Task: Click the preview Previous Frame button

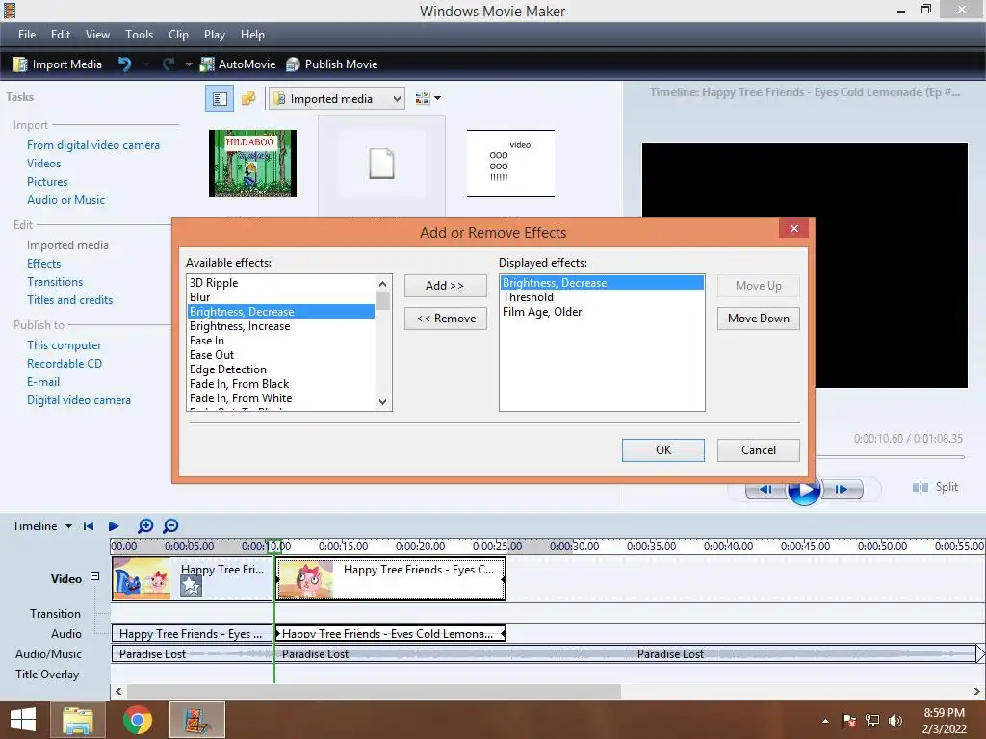Action: coord(765,489)
